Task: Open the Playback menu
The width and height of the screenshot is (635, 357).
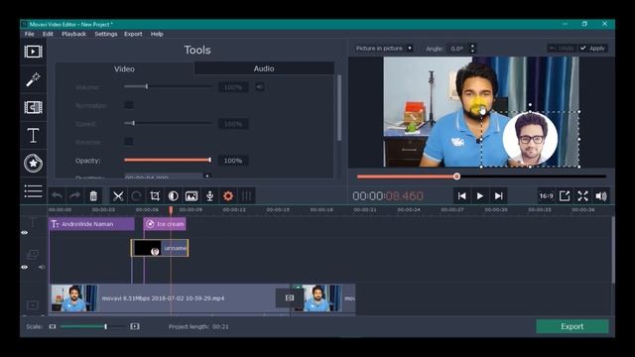Action: pos(73,34)
